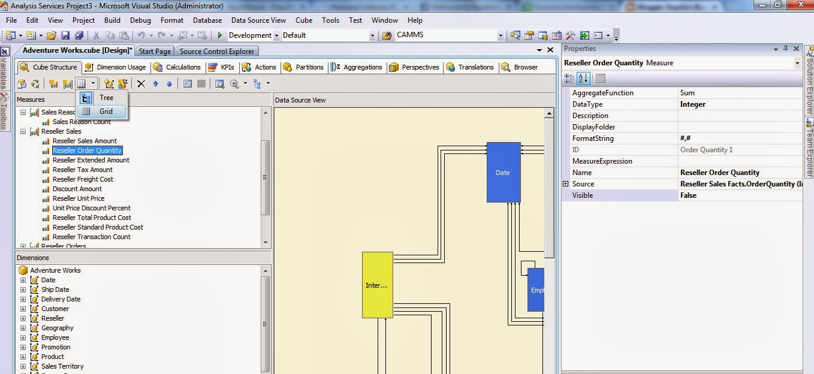Click the Reconnect refresh icon
The image size is (814, 374).
point(35,84)
